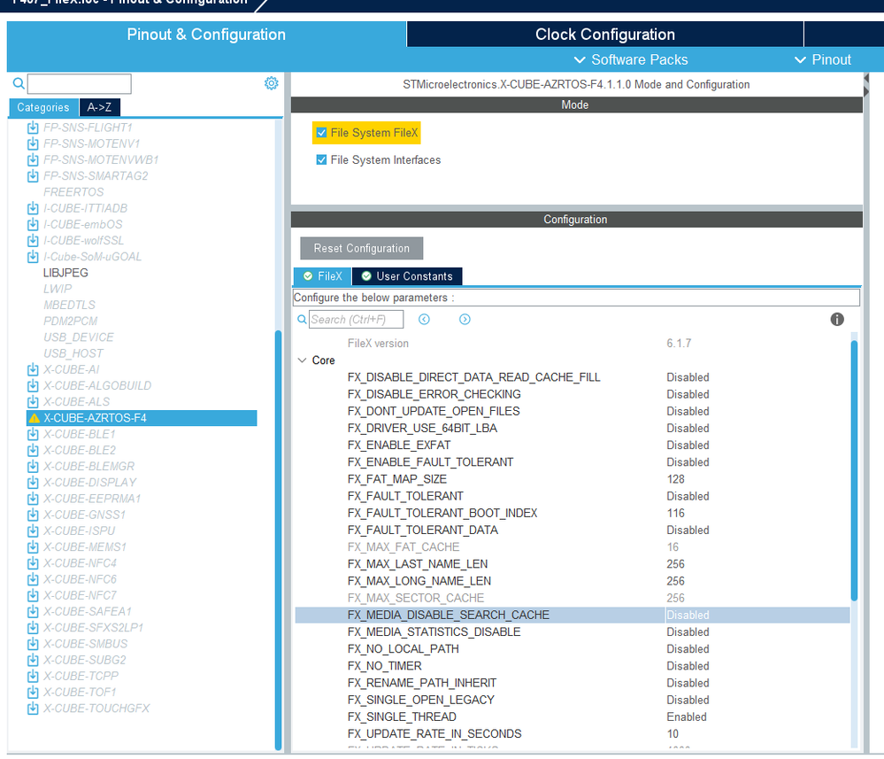Viewport: 884px width, 759px height.
Task: Select the FX_SINGLE_OPEN_LEGACY parameter row
Action: [x=573, y=700]
